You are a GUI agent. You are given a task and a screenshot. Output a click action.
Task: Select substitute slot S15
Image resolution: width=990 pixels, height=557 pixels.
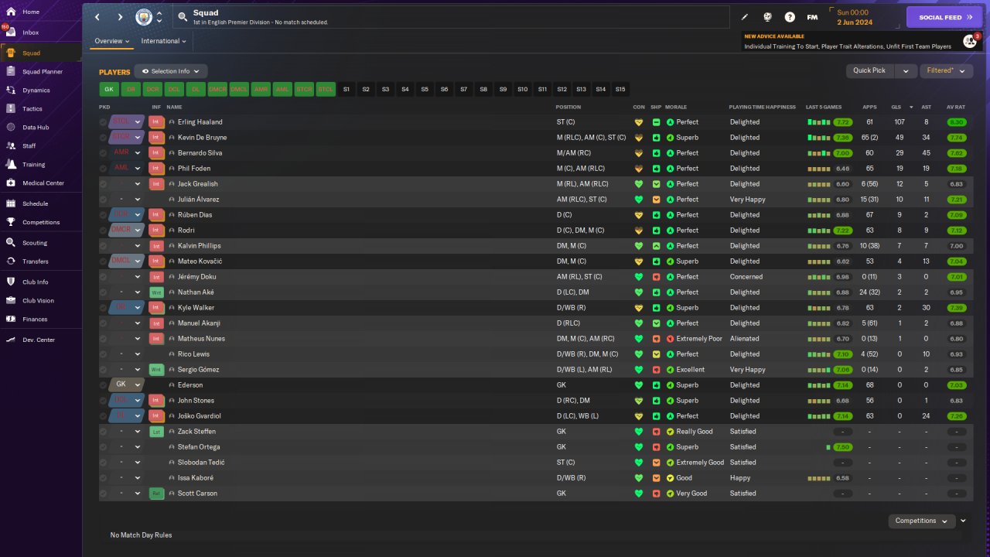click(x=620, y=90)
